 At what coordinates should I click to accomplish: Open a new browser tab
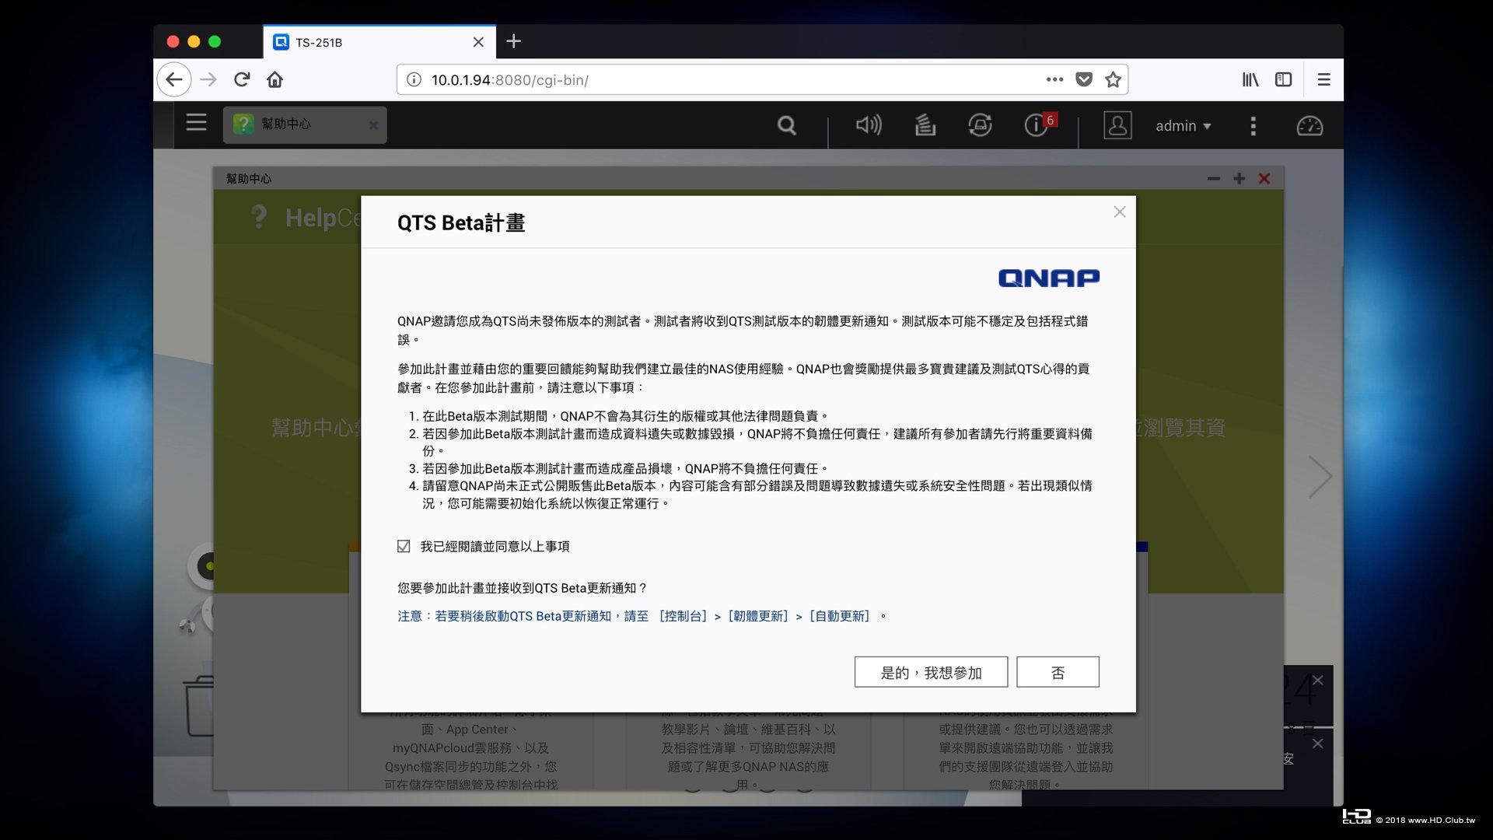tap(514, 41)
